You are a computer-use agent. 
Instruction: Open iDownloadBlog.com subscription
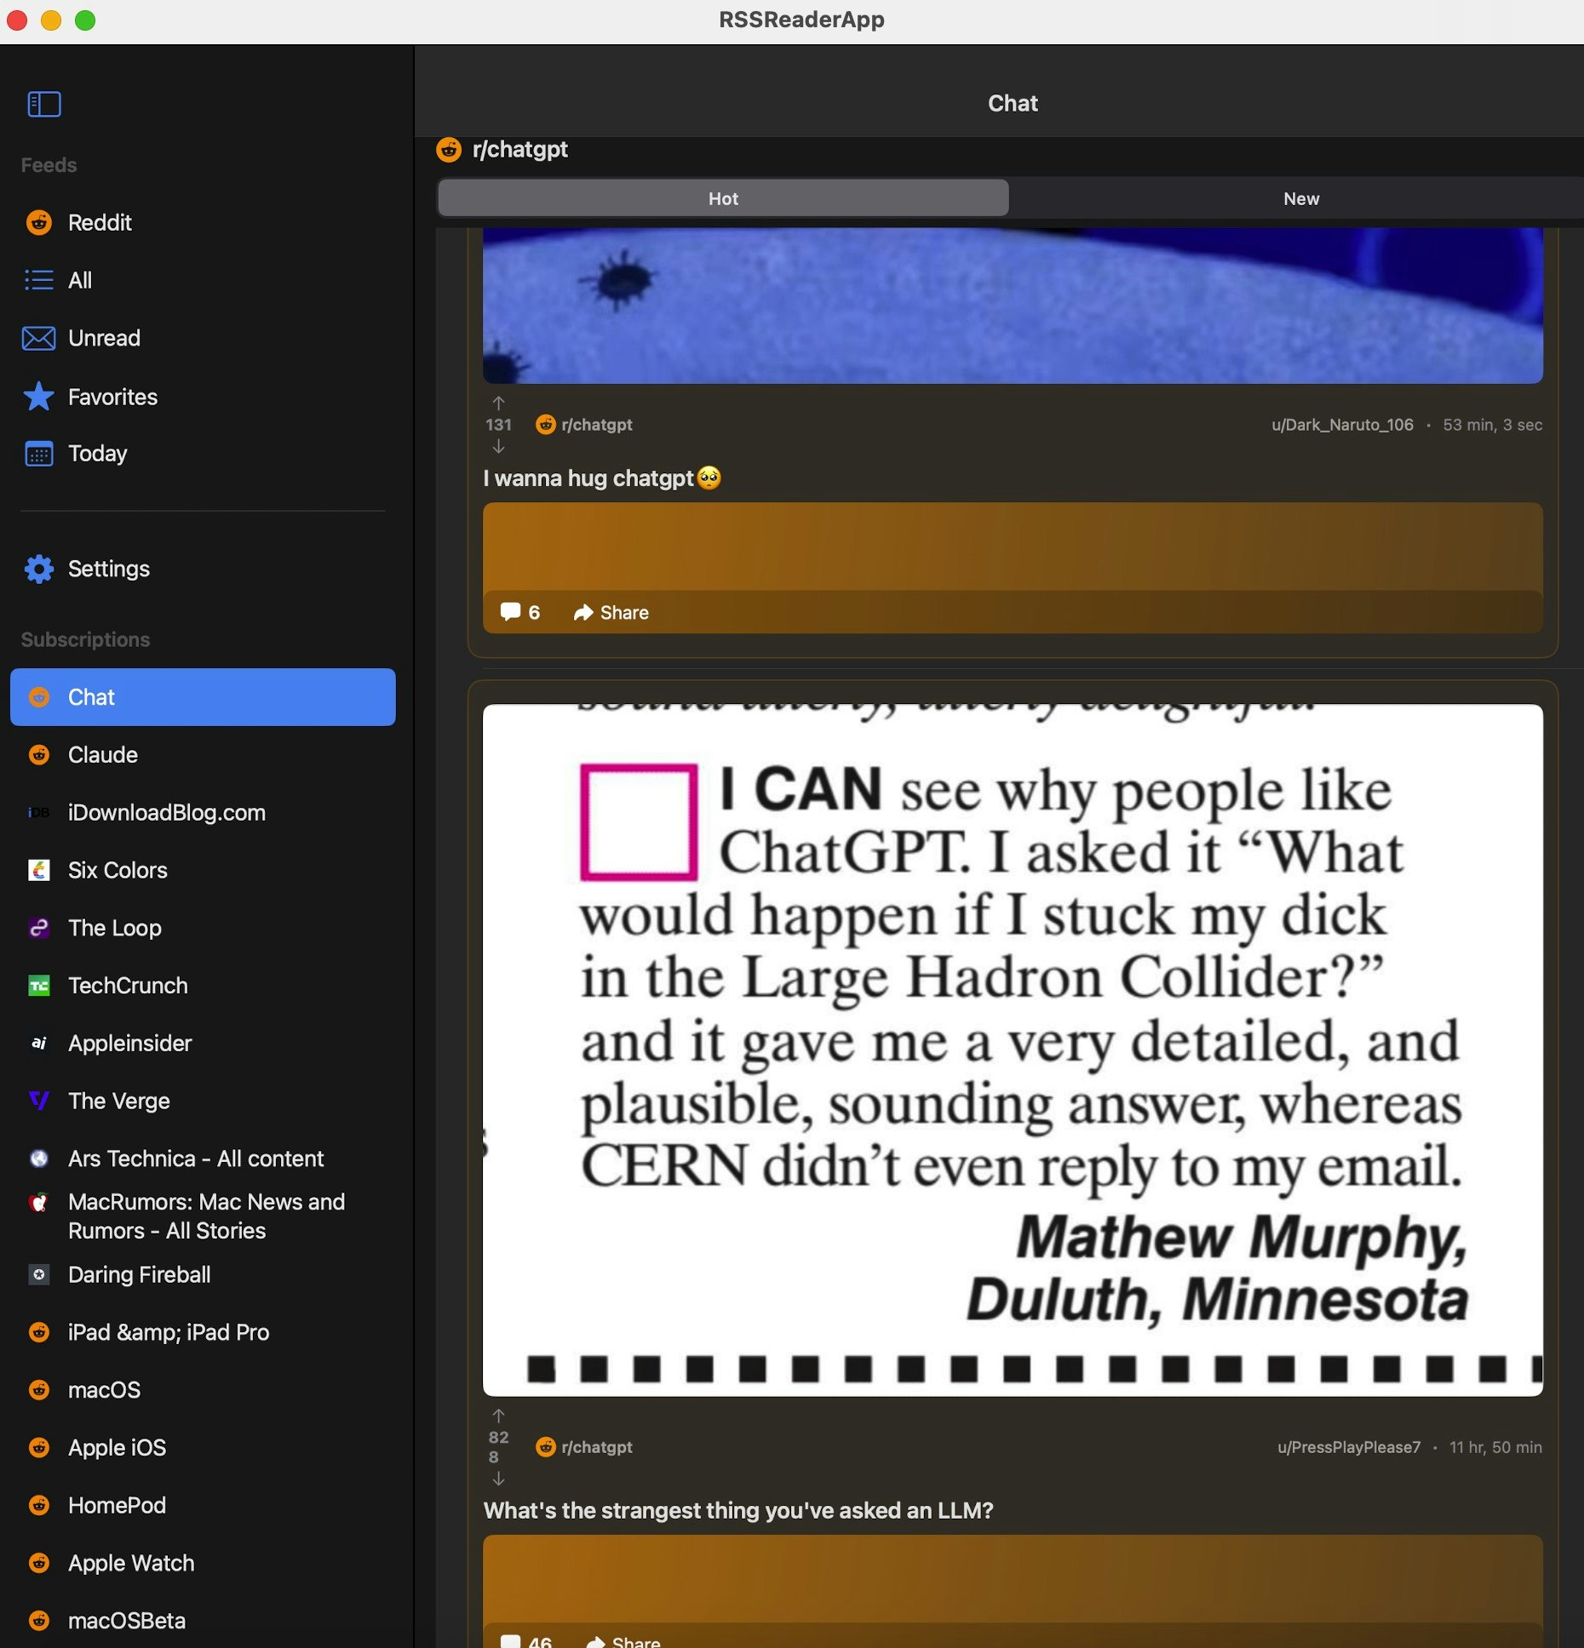coord(203,812)
